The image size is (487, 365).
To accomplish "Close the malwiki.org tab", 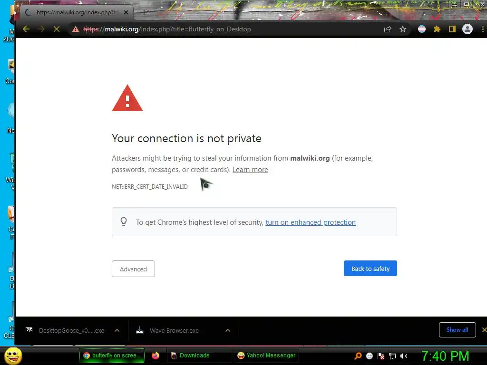I will (x=126, y=12).
